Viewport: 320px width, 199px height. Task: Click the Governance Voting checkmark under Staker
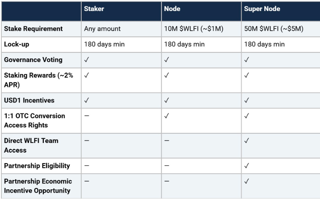[86, 60]
